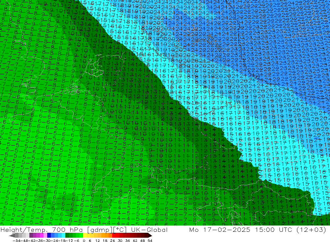This screenshot has width=330, height=242.
Task: Click the legend label '54'
Action: [x=150, y=241]
